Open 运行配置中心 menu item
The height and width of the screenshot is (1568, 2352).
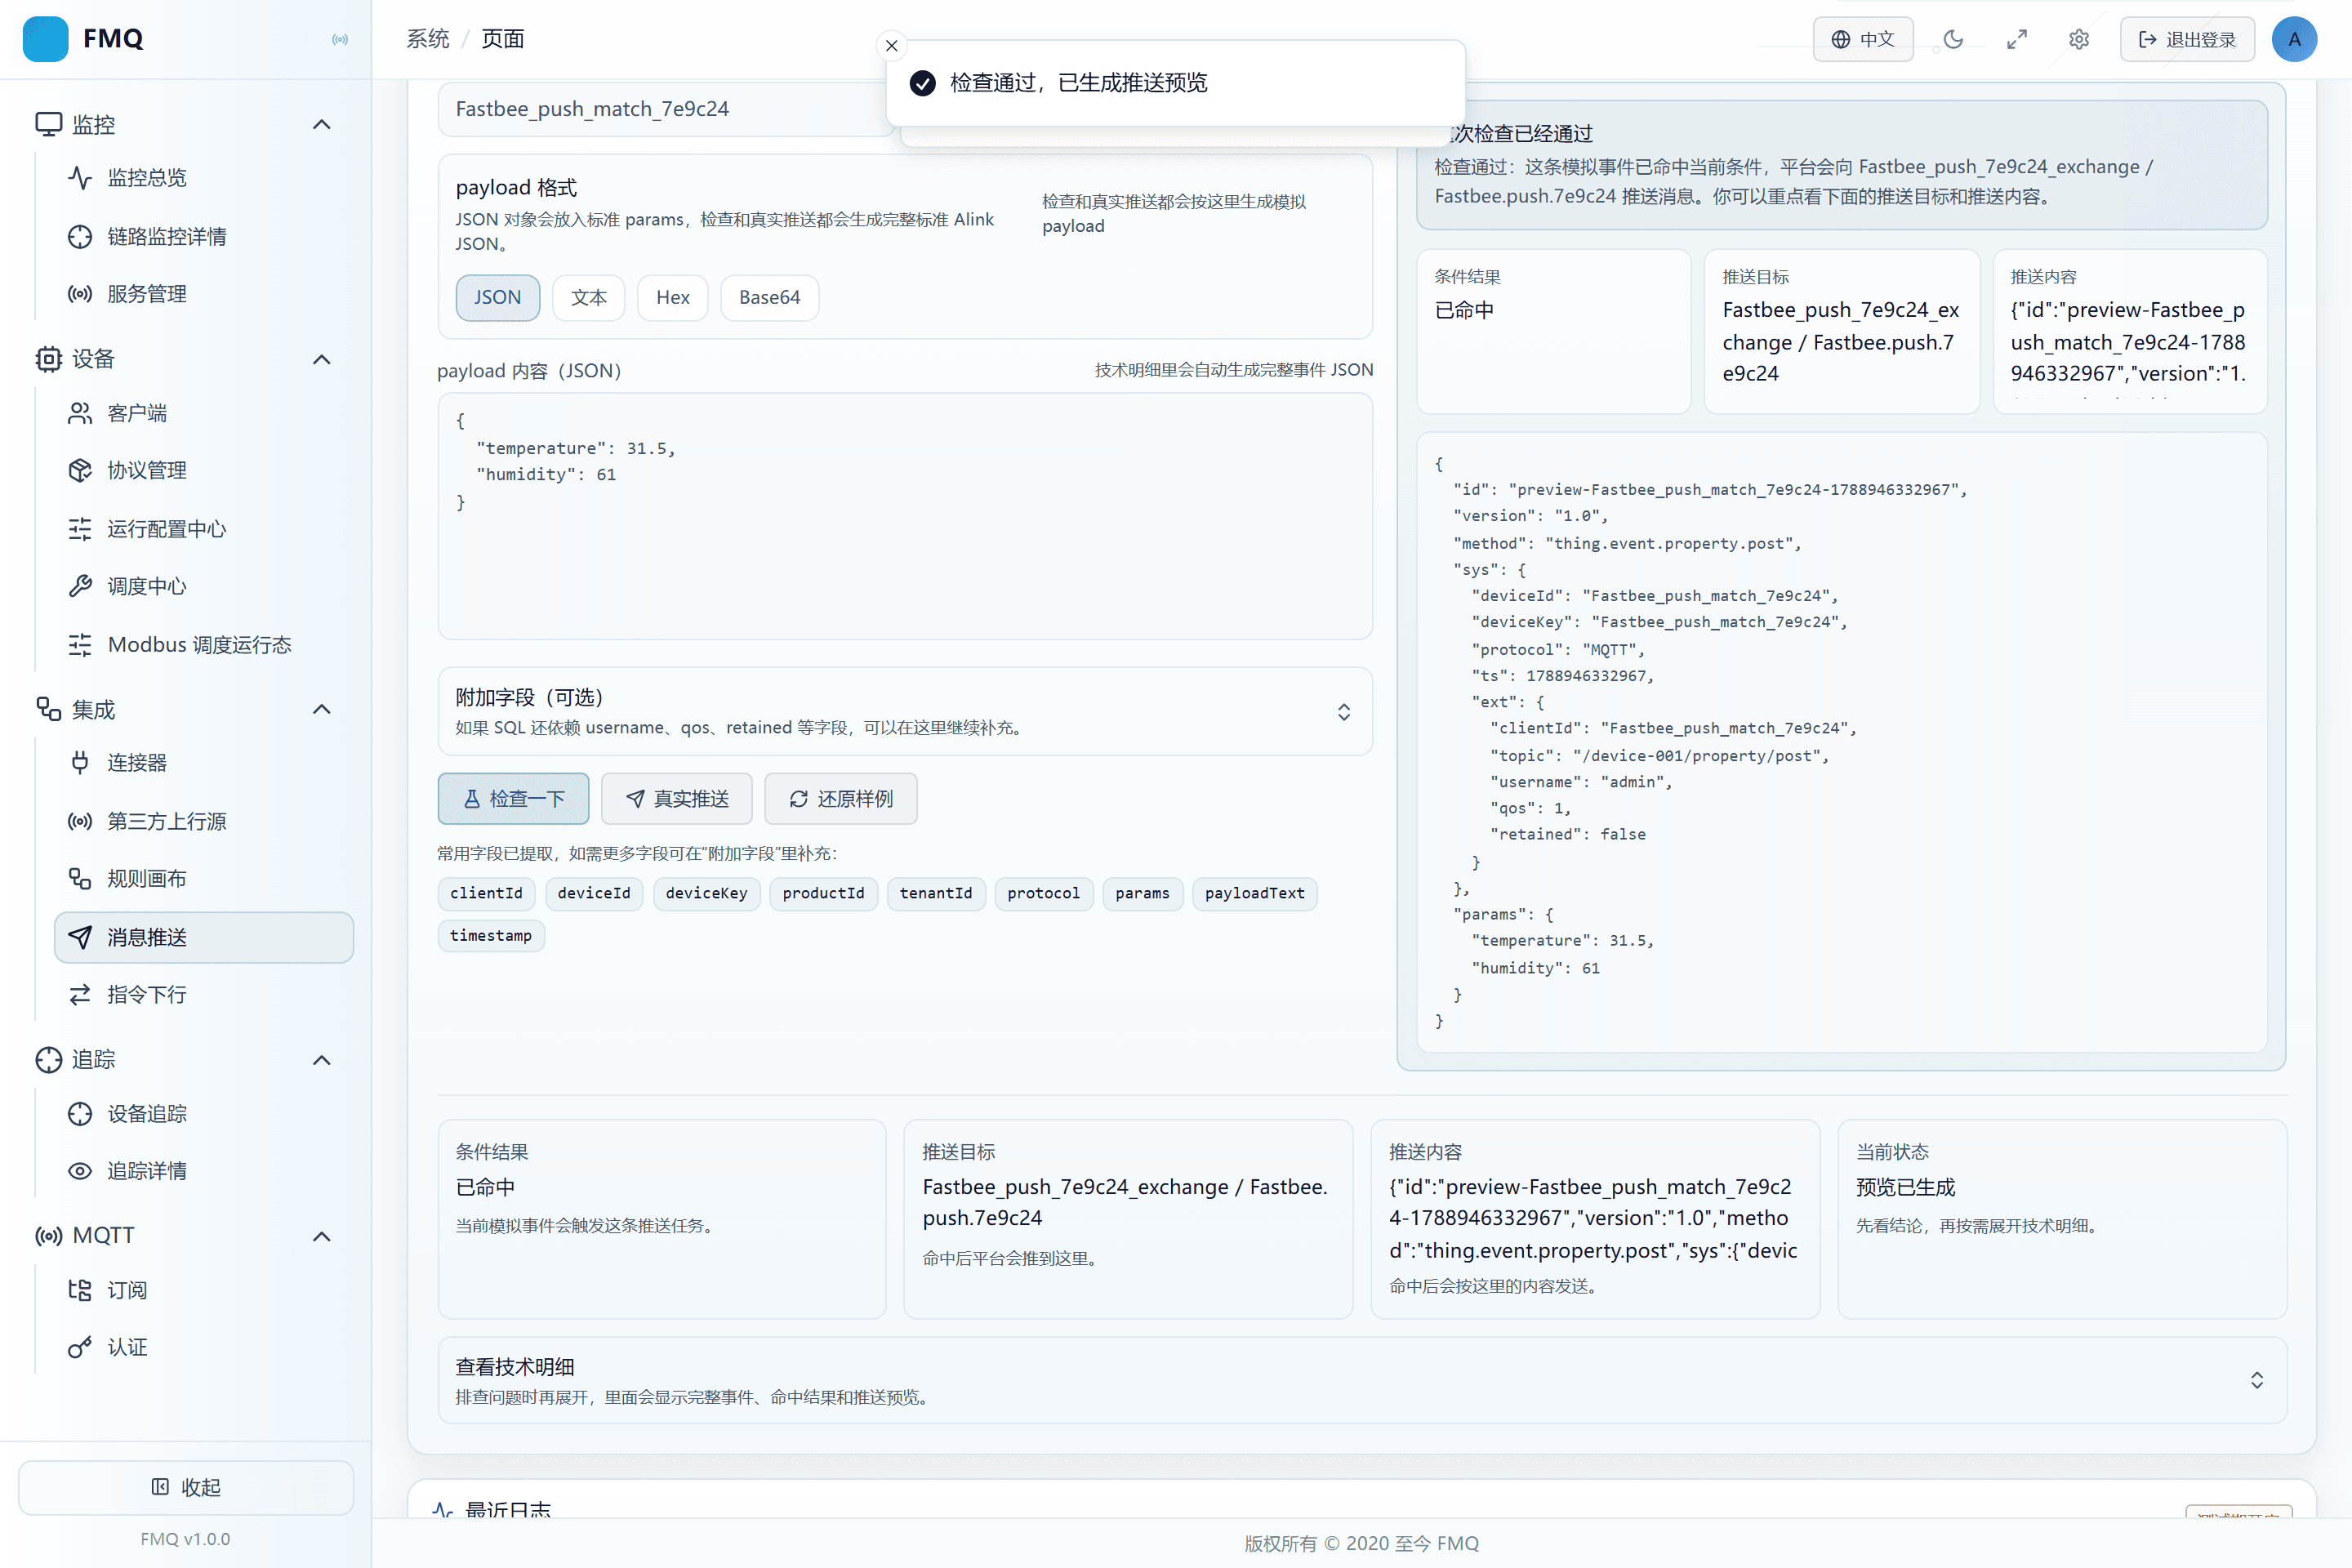pyautogui.click(x=204, y=529)
